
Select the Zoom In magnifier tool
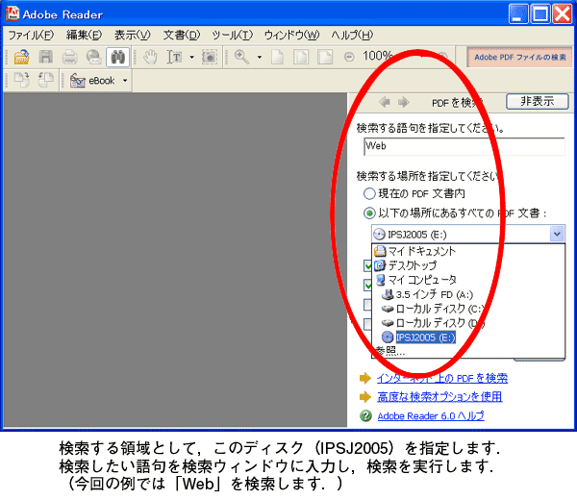241,58
